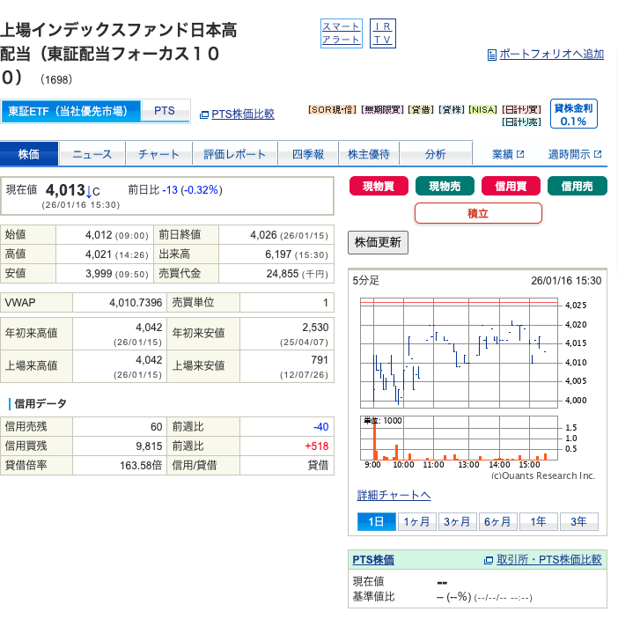Open the スマートアラート box

341,33
